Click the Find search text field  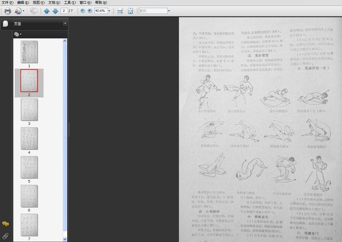(153, 11)
